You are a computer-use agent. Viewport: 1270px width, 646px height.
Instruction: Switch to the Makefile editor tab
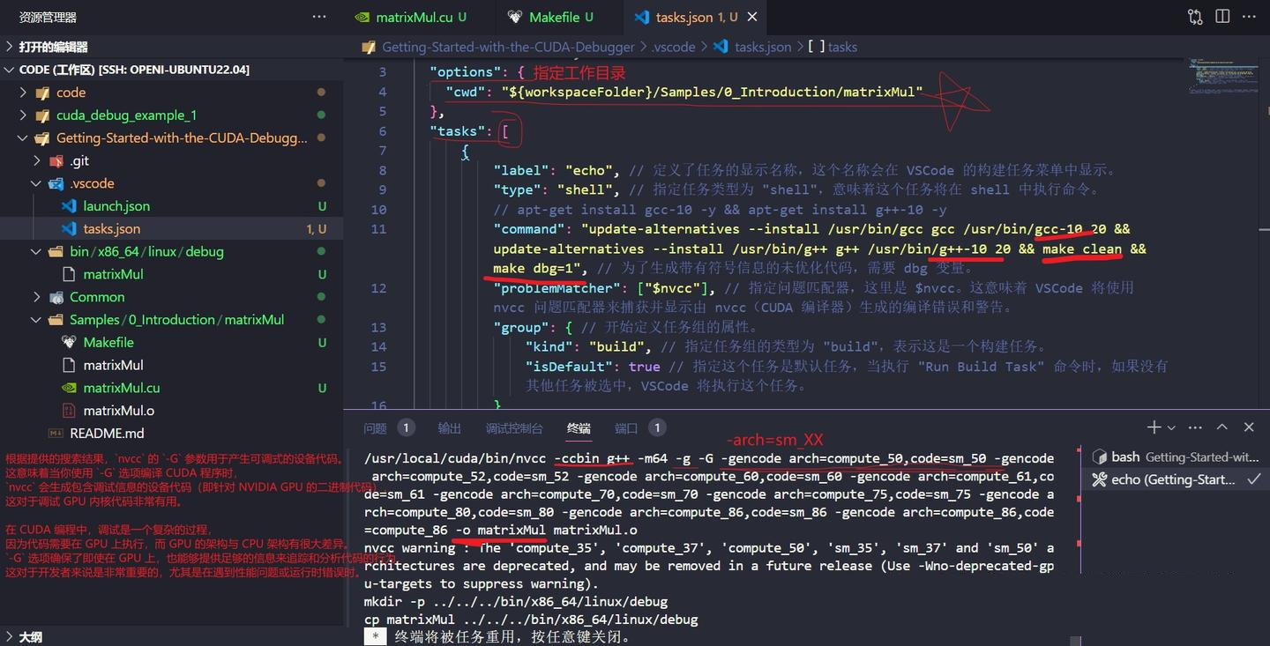coord(550,17)
